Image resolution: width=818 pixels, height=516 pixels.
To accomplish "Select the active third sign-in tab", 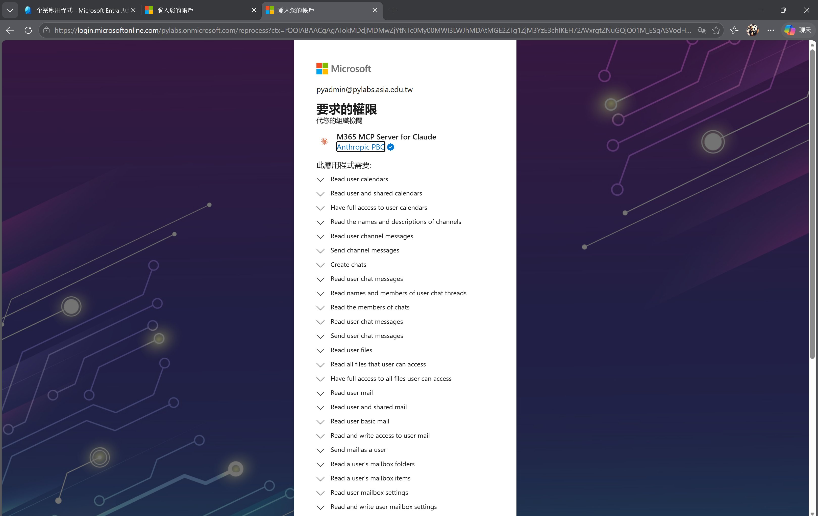I will (x=322, y=10).
